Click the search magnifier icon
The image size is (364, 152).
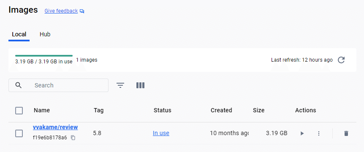click(19, 85)
